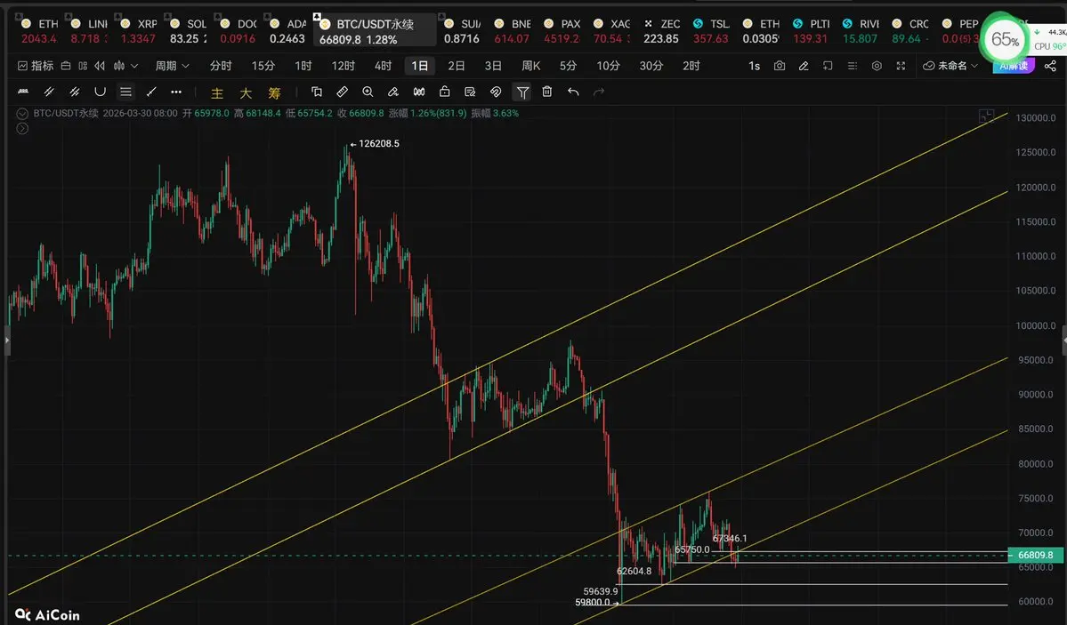Select the brush line drawing tool
The width and height of the screenshot is (1067, 625).
(x=23, y=92)
